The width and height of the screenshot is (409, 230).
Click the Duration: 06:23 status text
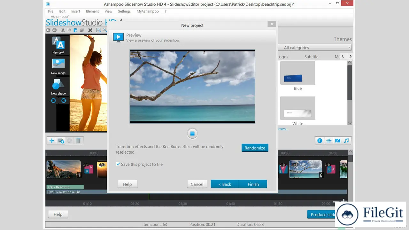pos(250,225)
